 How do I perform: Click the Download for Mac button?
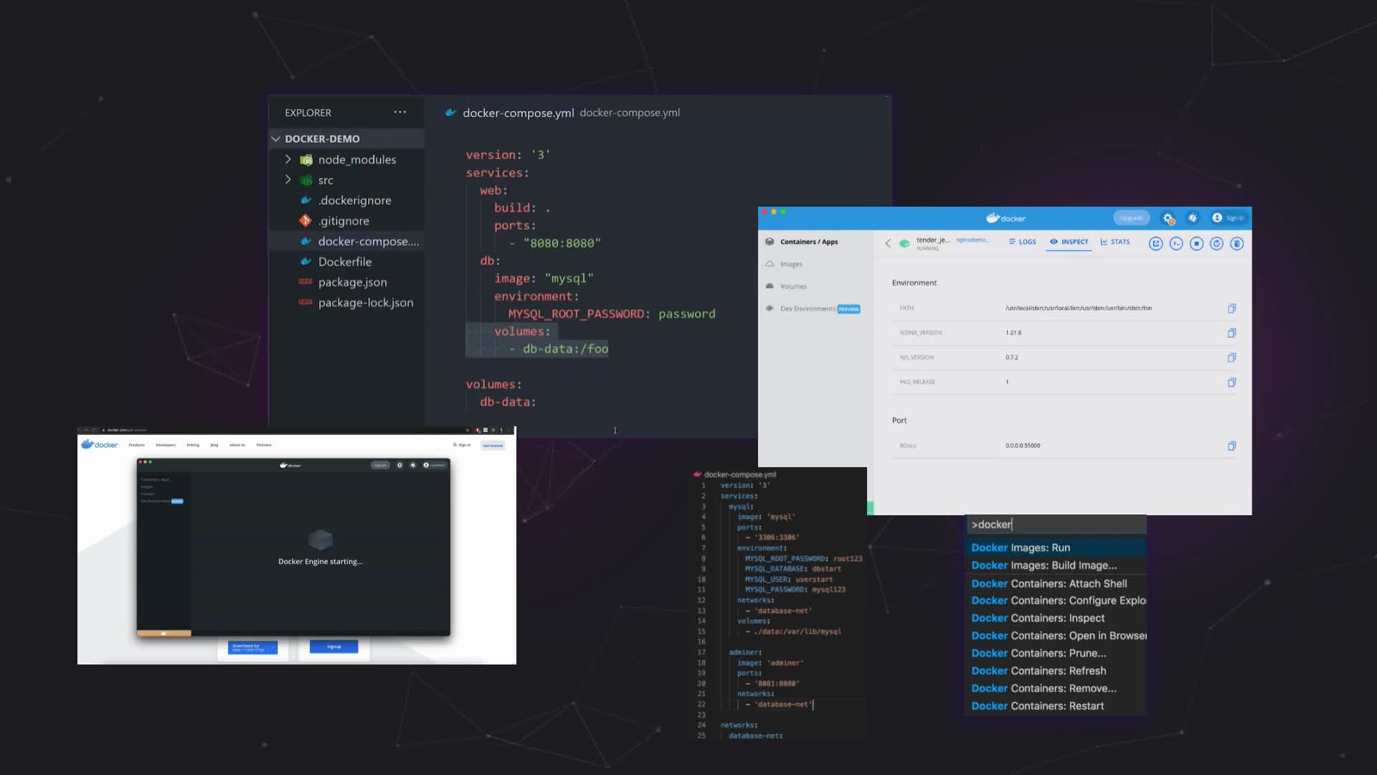[252, 647]
